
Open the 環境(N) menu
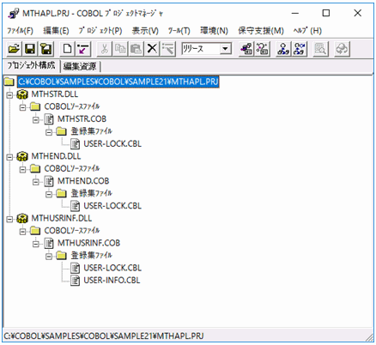[x=214, y=31]
